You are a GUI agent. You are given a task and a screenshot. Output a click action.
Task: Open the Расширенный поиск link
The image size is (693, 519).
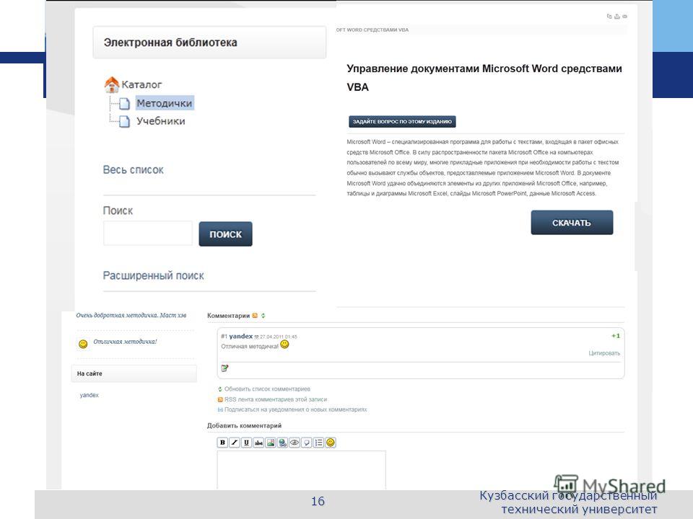(153, 276)
